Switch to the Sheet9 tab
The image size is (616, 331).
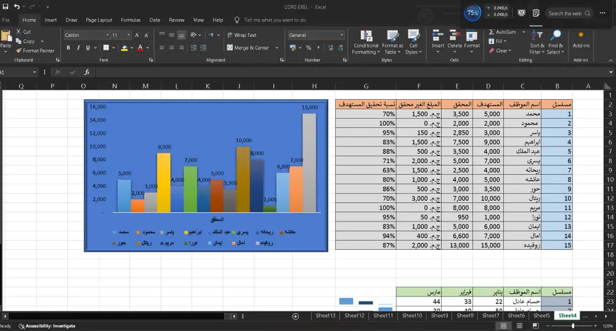click(x=439, y=316)
